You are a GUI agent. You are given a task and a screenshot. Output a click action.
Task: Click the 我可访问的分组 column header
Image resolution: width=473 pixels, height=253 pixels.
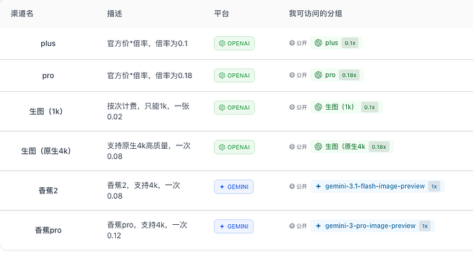pos(315,14)
